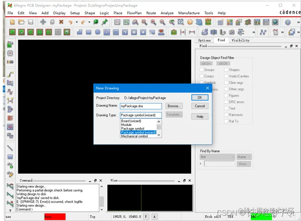
Task: Click Cancel in New Drawing dialog
Action: 200,106
